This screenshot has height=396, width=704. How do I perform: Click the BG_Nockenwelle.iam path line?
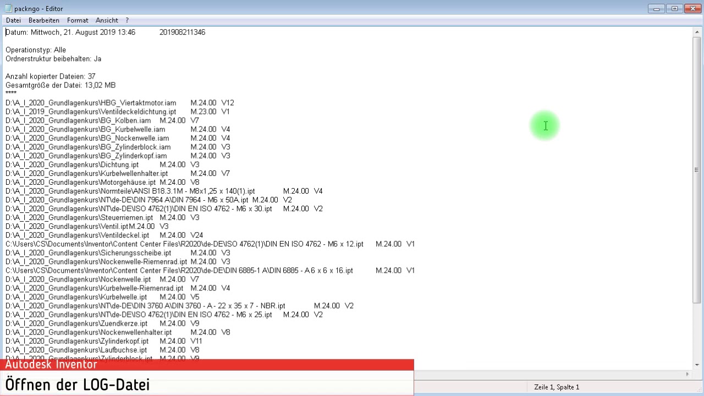[x=118, y=138]
